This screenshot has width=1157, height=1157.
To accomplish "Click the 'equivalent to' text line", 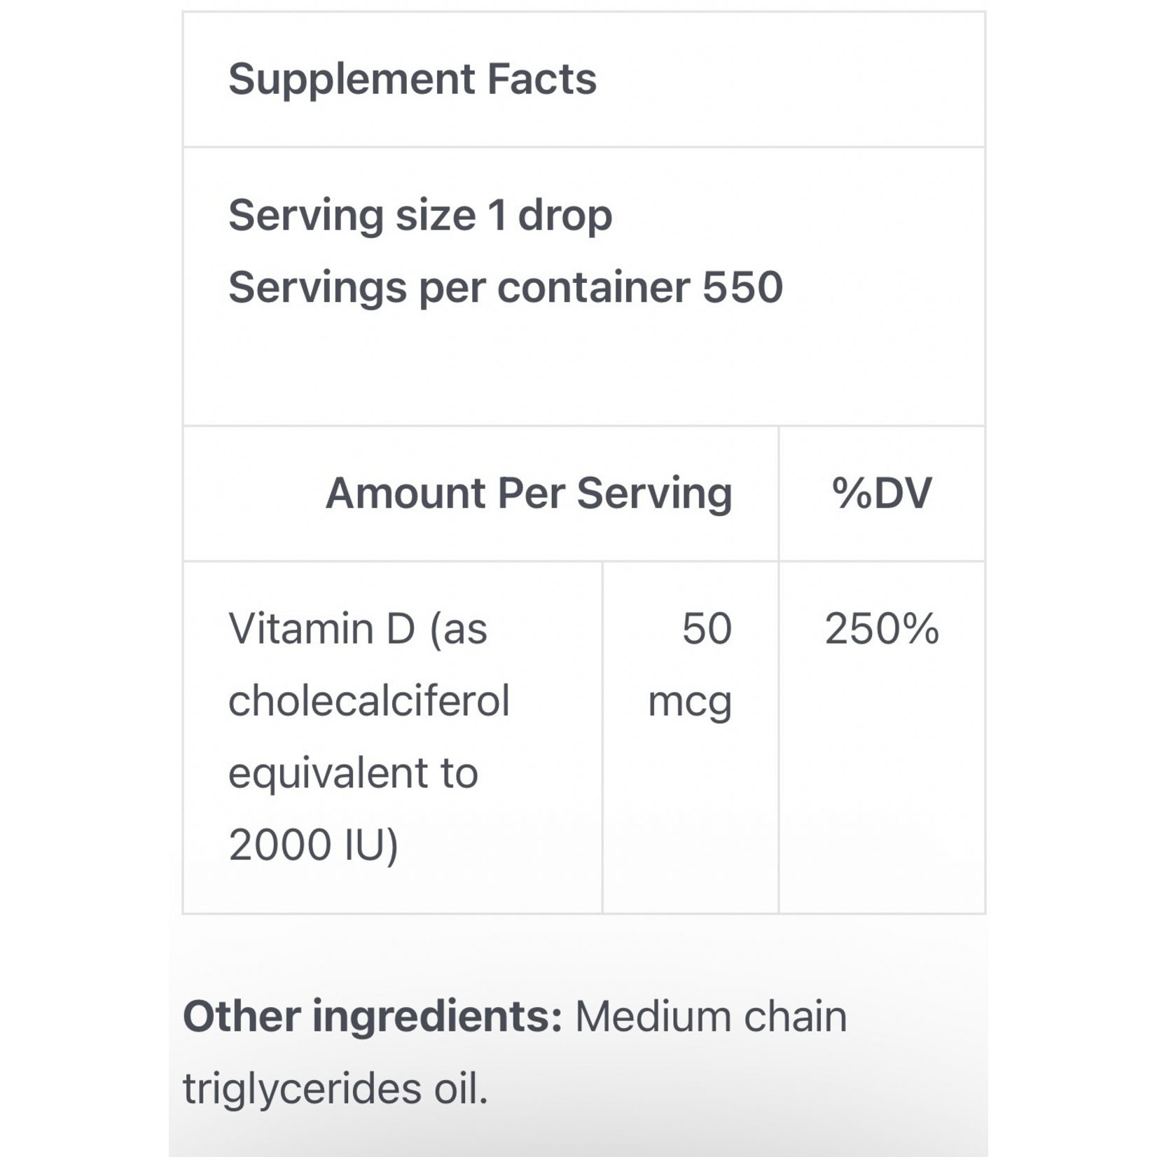I will coord(353,773).
